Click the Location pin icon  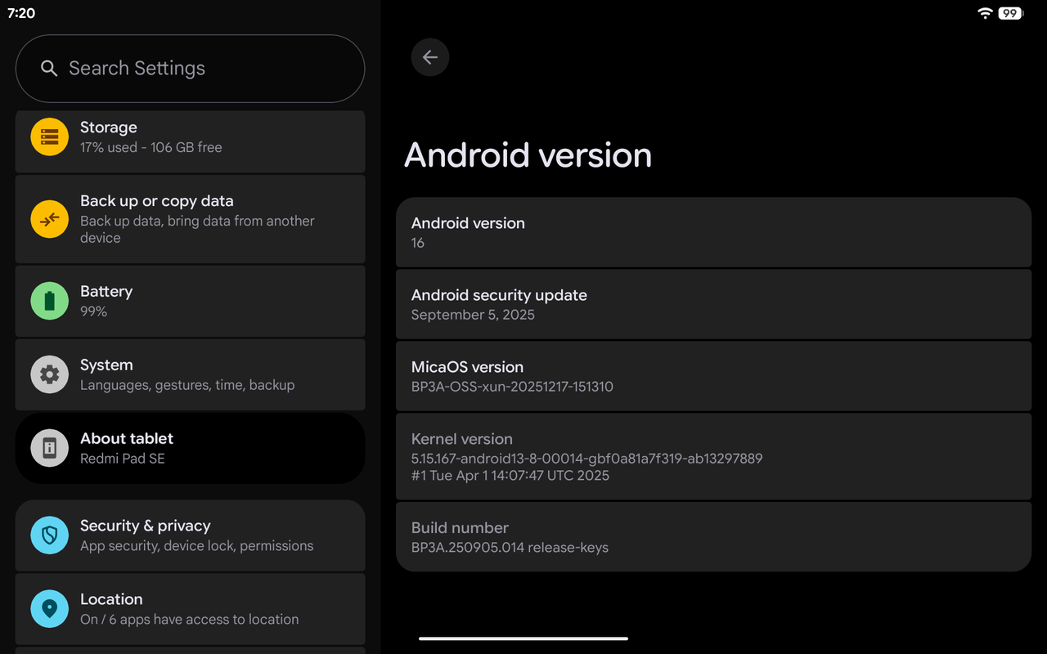[49, 609]
